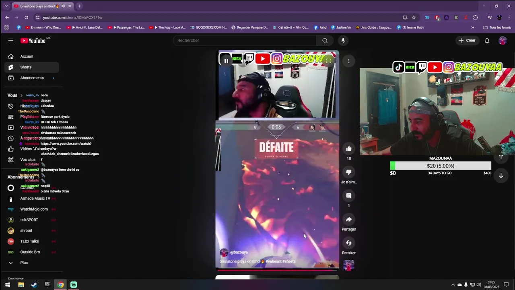The height and width of the screenshot is (290, 515).
Task: Click the search magnifier button
Action: (325, 40)
